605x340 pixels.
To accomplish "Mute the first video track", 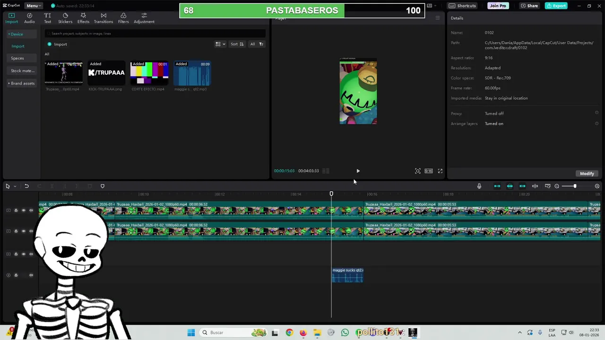I will [31, 210].
